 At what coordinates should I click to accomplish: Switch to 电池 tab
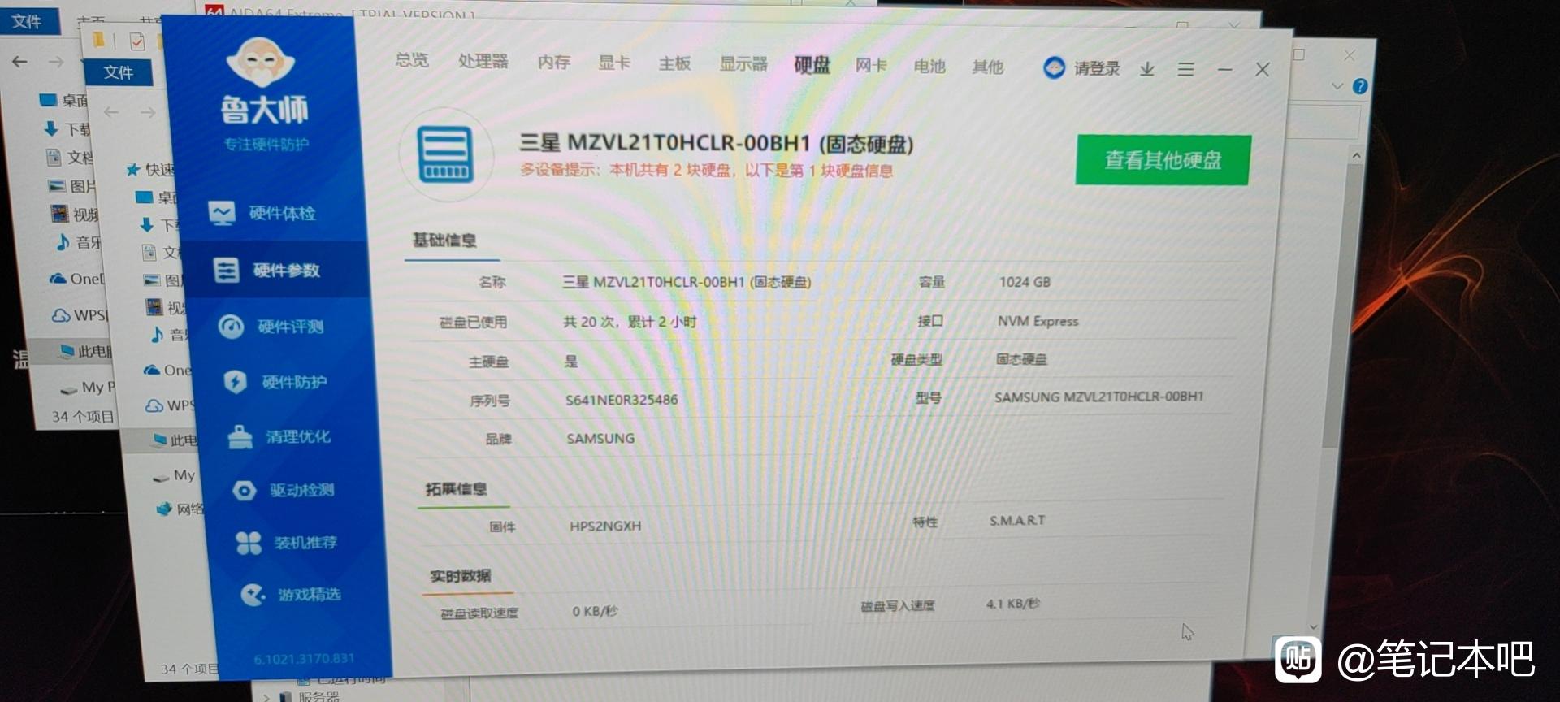click(x=929, y=66)
